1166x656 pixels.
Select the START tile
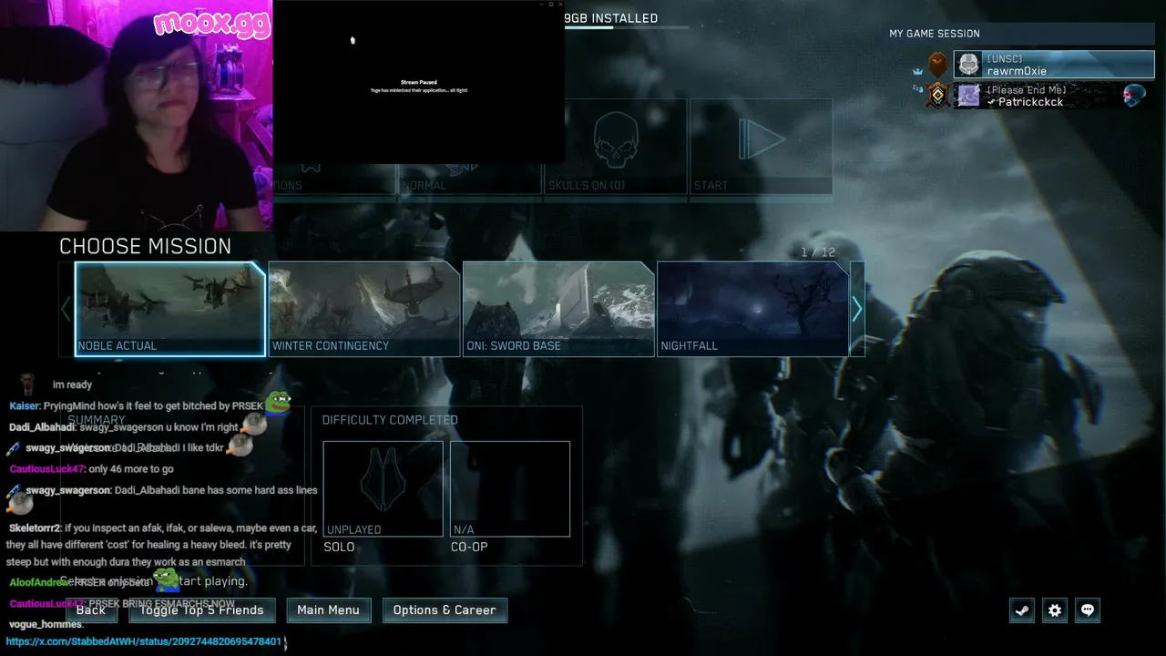point(761,147)
